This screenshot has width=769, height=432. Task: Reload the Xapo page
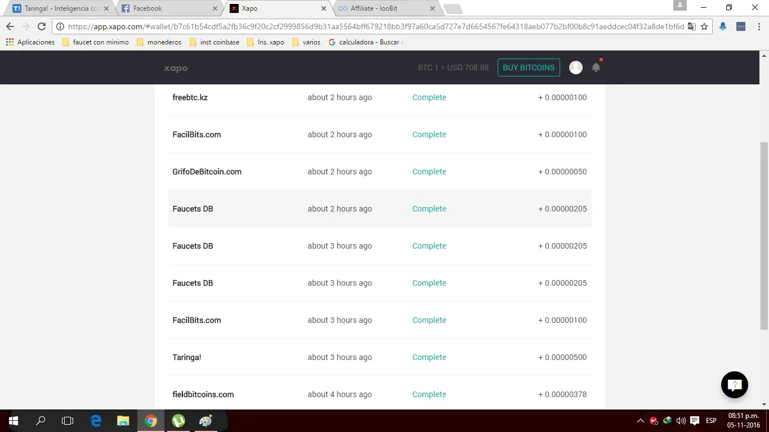pos(41,26)
